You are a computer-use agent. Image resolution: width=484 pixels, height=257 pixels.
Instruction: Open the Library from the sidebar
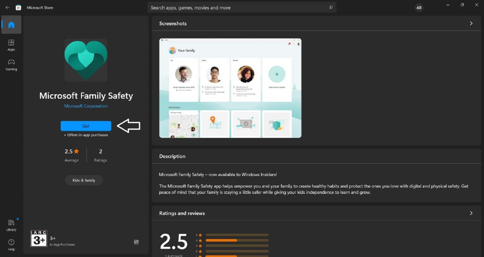pos(11,224)
